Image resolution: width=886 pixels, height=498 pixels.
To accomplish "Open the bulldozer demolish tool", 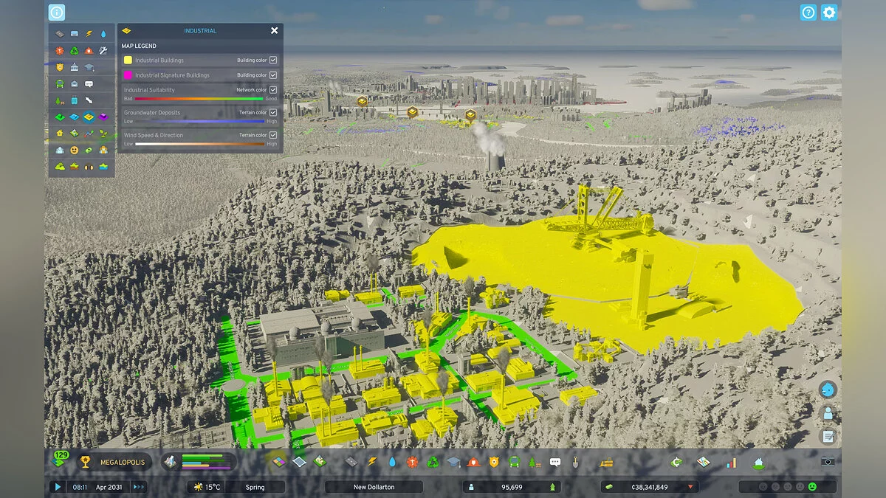I will pos(607,462).
